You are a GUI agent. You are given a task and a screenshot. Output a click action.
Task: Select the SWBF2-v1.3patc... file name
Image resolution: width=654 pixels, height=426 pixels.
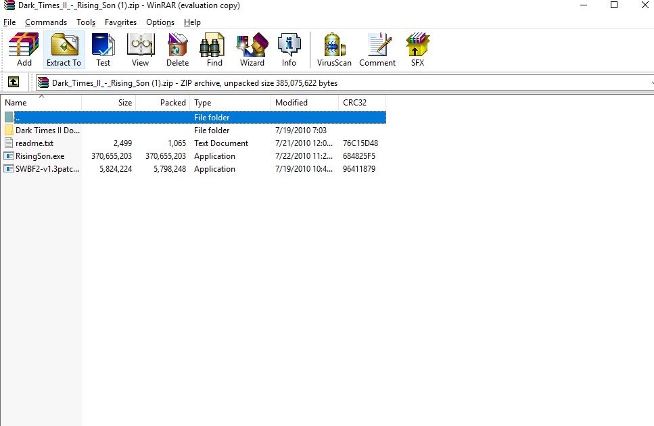click(47, 169)
